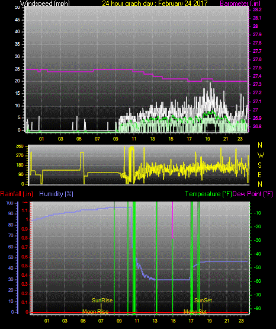The height and width of the screenshot is (329, 276).
Task: Click the SunRise marker label
Action: tap(102, 301)
